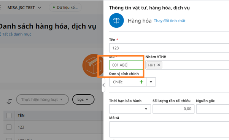Click the Mô tả text area

click(x=169, y=129)
